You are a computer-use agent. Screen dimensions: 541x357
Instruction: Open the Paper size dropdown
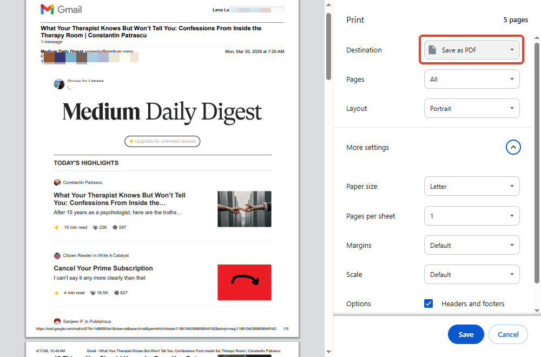coord(472,186)
